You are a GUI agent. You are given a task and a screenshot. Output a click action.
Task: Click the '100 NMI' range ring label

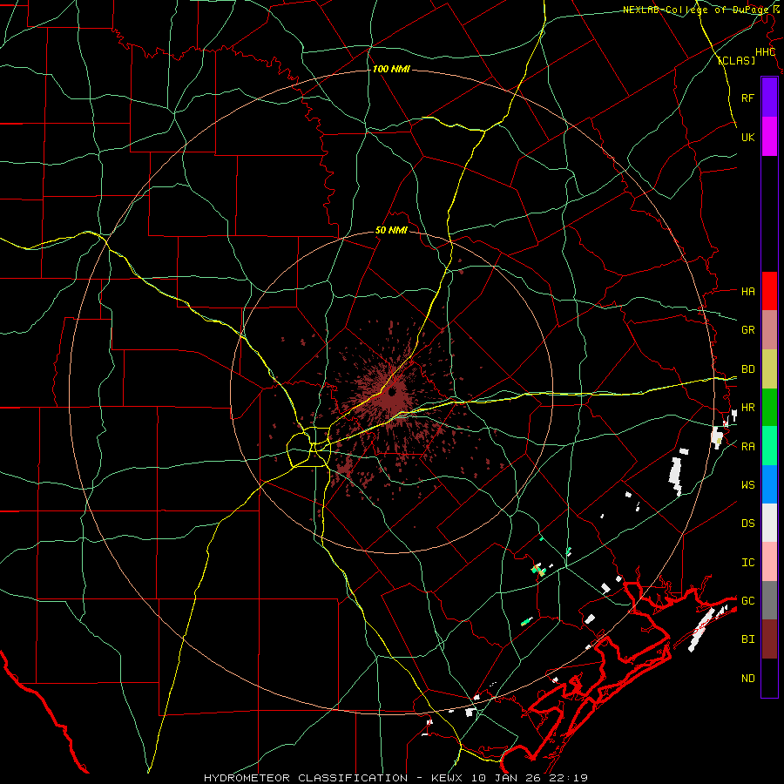coord(391,69)
